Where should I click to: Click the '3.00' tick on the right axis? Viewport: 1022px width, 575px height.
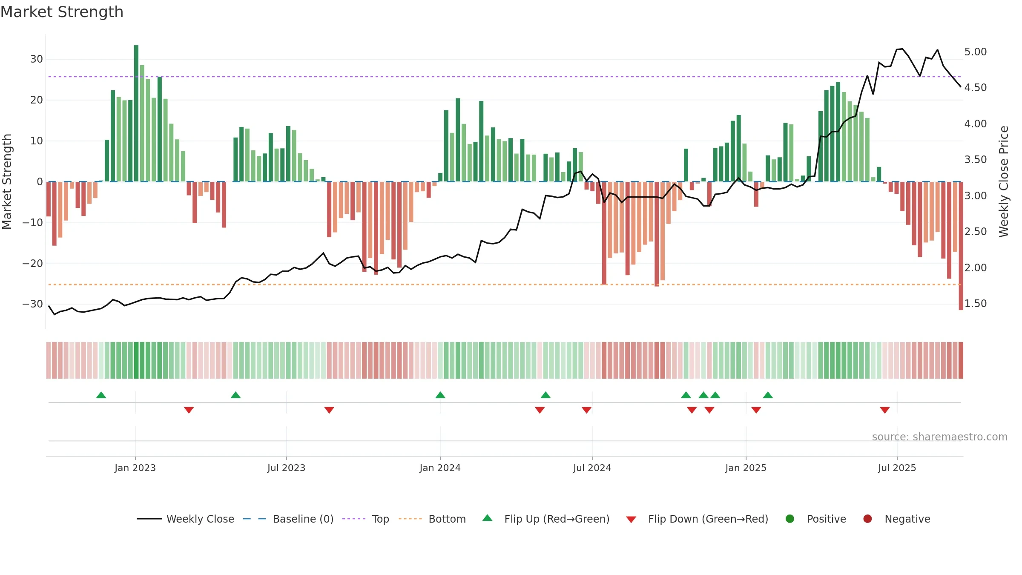(x=976, y=196)
